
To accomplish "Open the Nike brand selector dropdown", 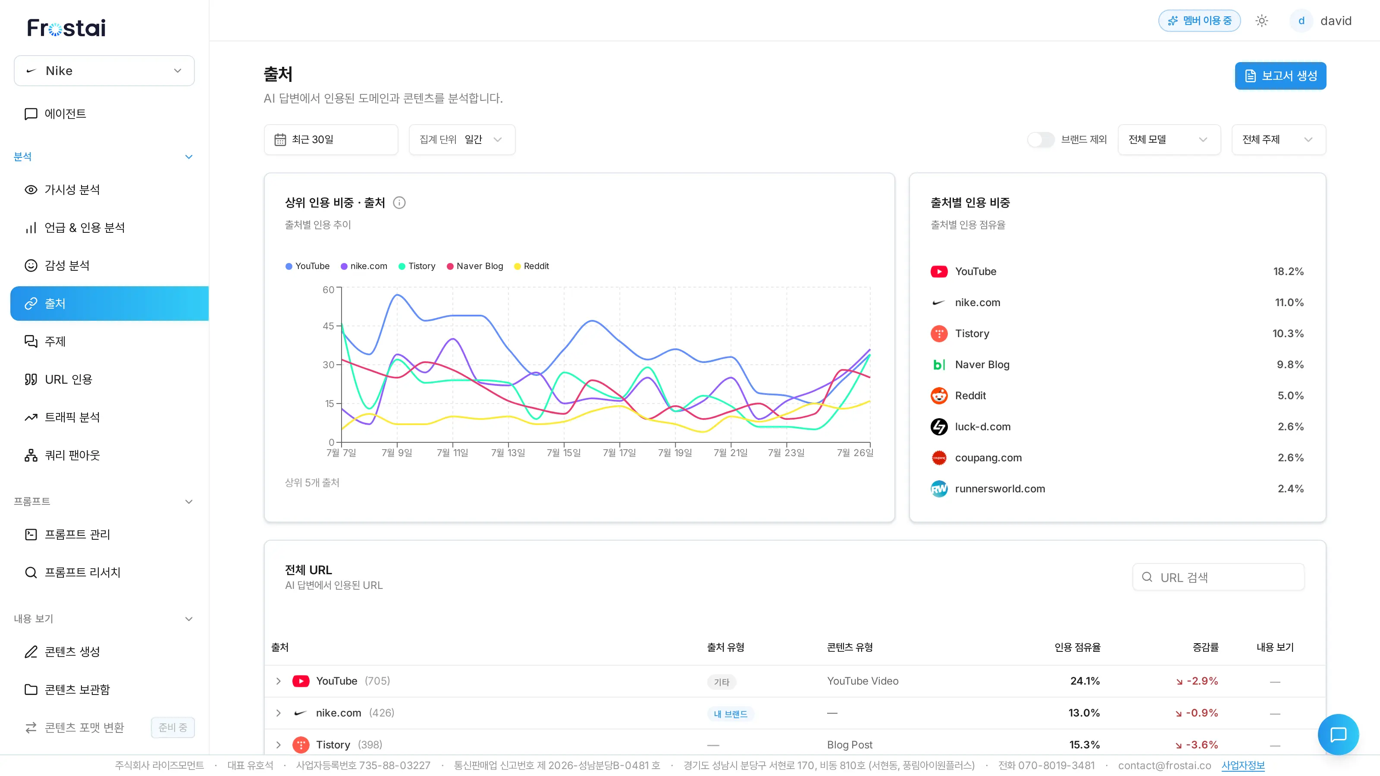I will [104, 71].
